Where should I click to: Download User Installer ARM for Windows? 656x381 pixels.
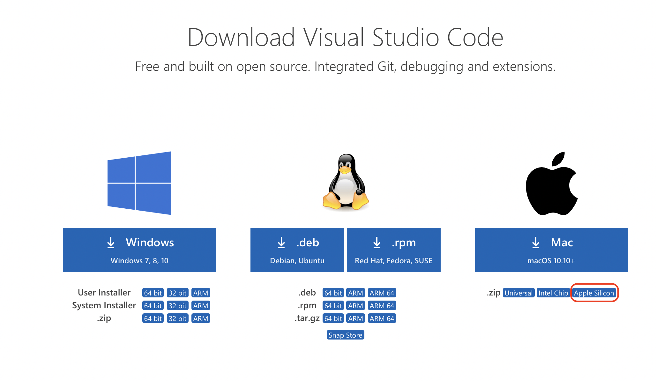[x=201, y=293]
